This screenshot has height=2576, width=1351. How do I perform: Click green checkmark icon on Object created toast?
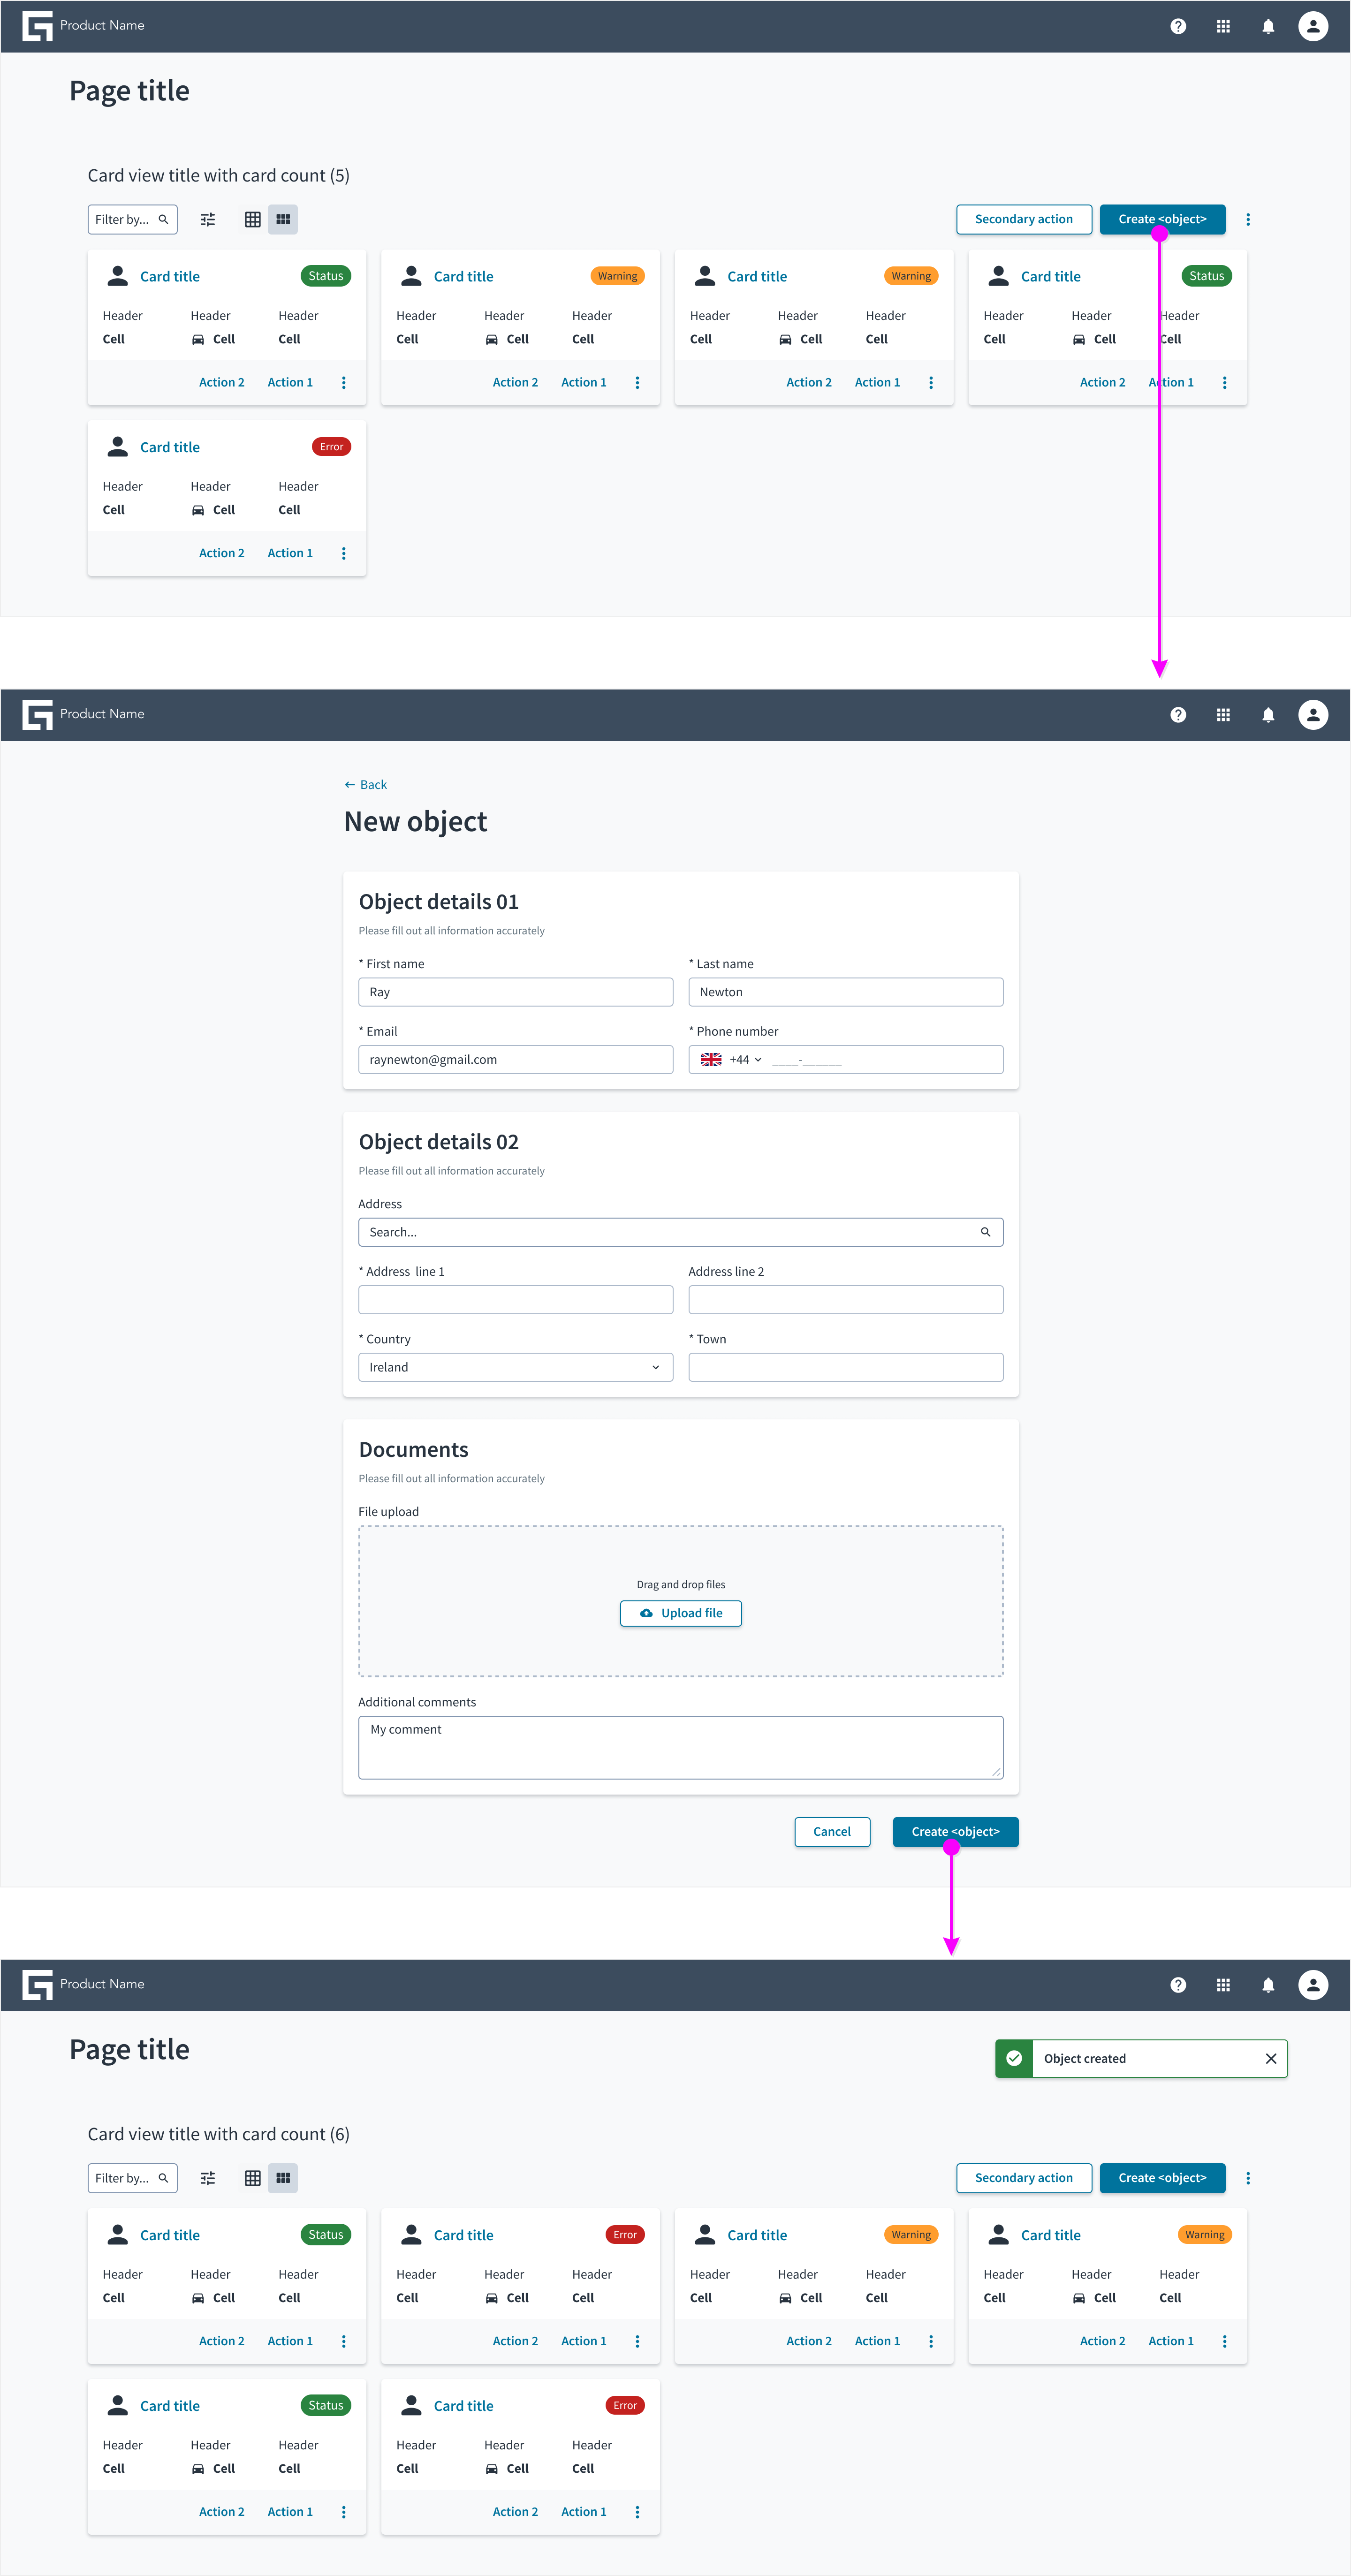click(x=1014, y=2058)
